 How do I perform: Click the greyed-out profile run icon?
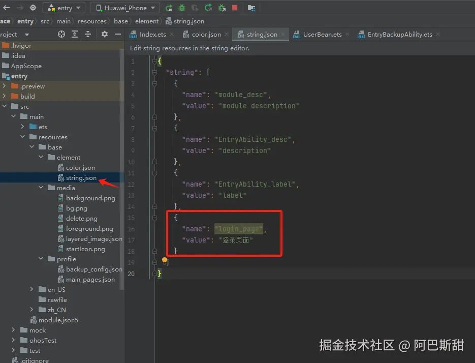click(x=195, y=8)
